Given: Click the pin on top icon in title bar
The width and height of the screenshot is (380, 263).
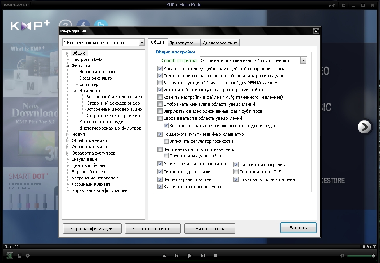Looking at the screenshot, I should pos(332,5).
